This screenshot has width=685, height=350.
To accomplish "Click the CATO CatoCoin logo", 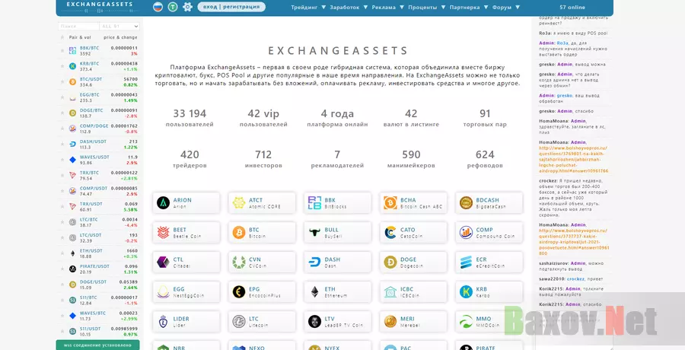I will pos(390,233).
